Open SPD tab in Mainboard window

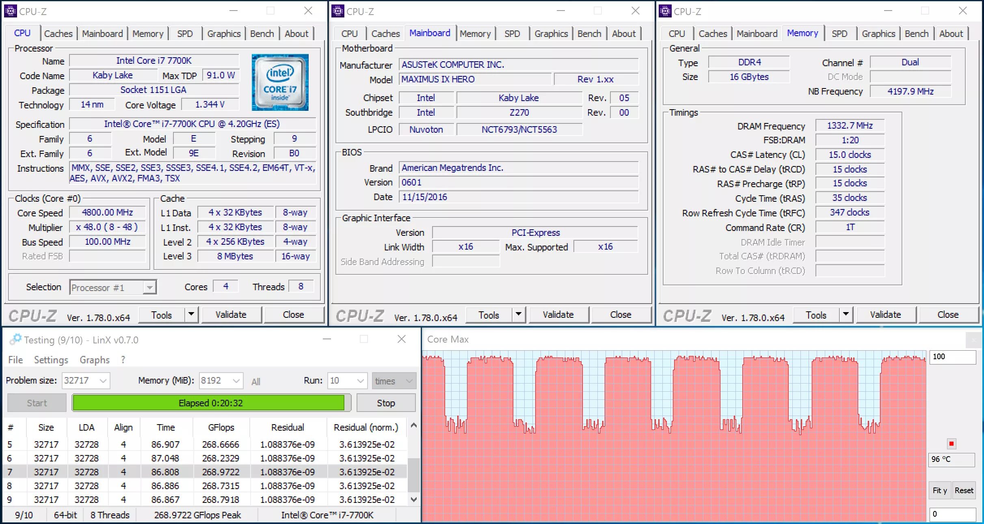click(512, 34)
